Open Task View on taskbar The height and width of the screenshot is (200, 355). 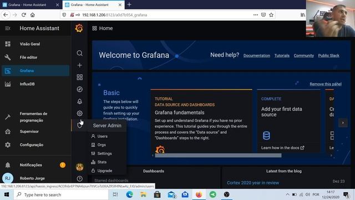(115, 194)
